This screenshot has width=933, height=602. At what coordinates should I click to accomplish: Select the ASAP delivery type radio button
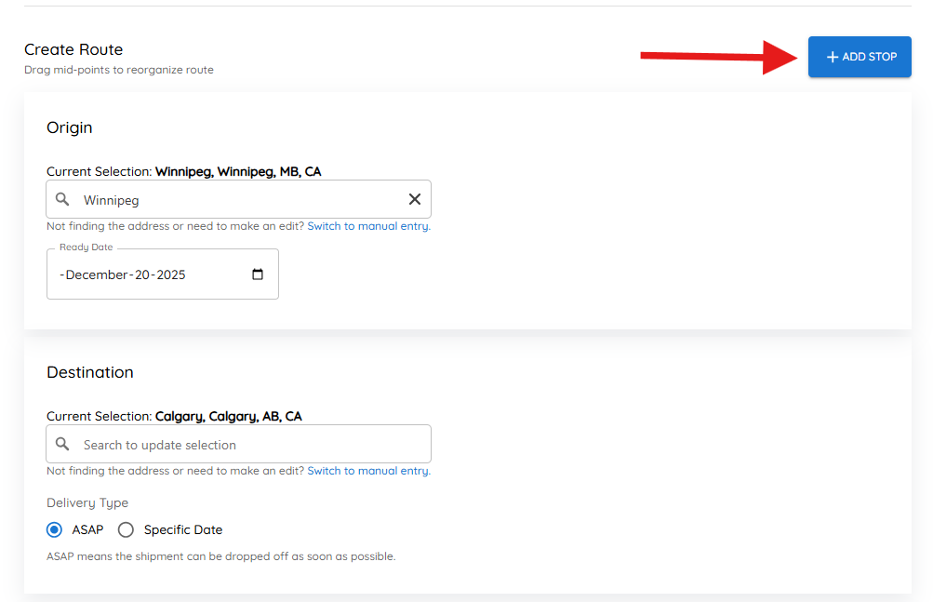tap(55, 530)
